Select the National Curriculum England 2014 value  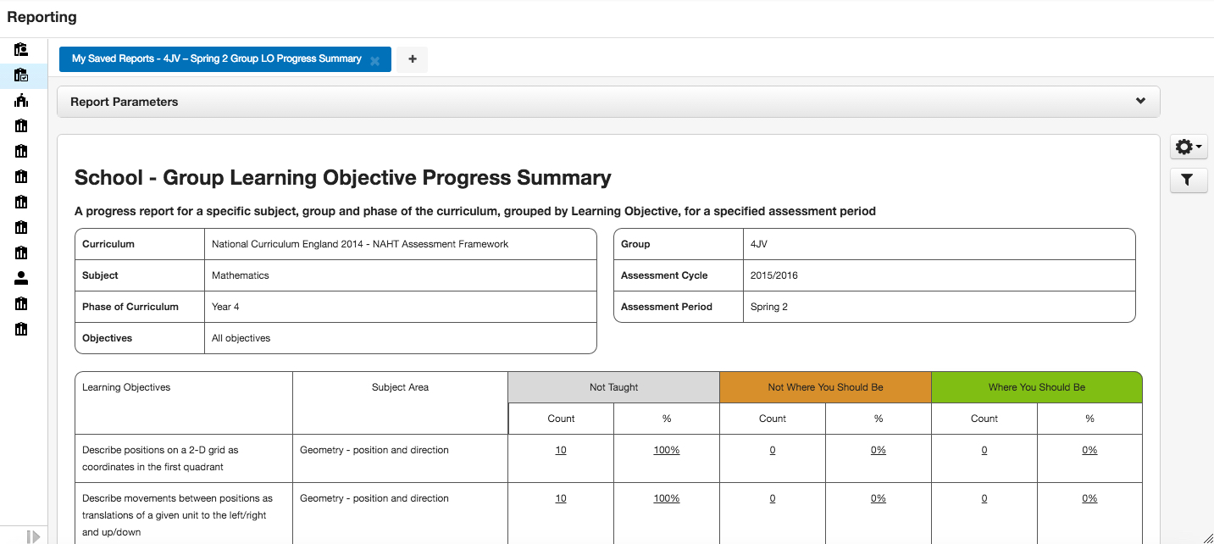click(360, 244)
